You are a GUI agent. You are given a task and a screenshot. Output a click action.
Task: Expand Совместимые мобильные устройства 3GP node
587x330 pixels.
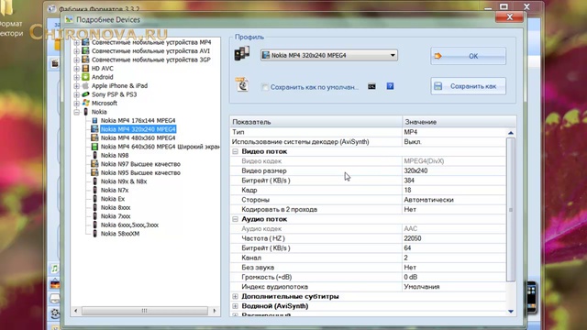tap(77, 60)
